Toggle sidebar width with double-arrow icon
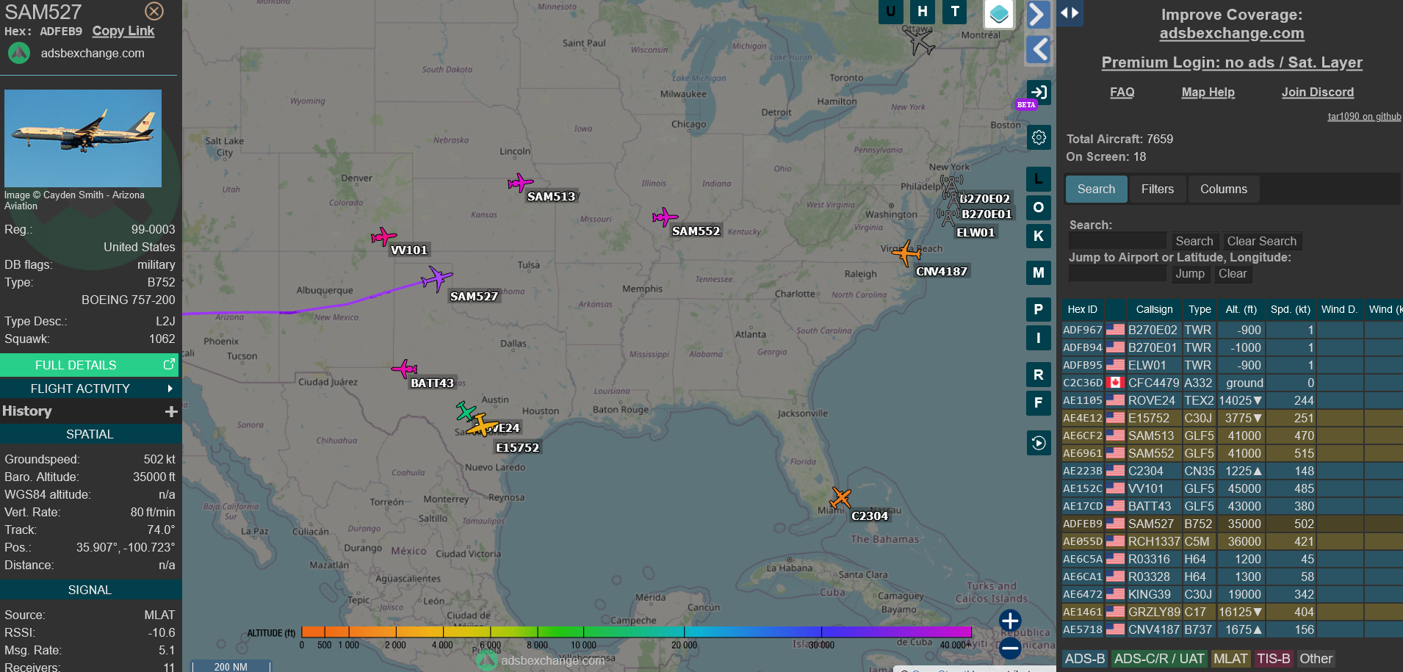The height and width of the screenshot is (672, 1403). pyautogui.click(x=1070, y=12)
